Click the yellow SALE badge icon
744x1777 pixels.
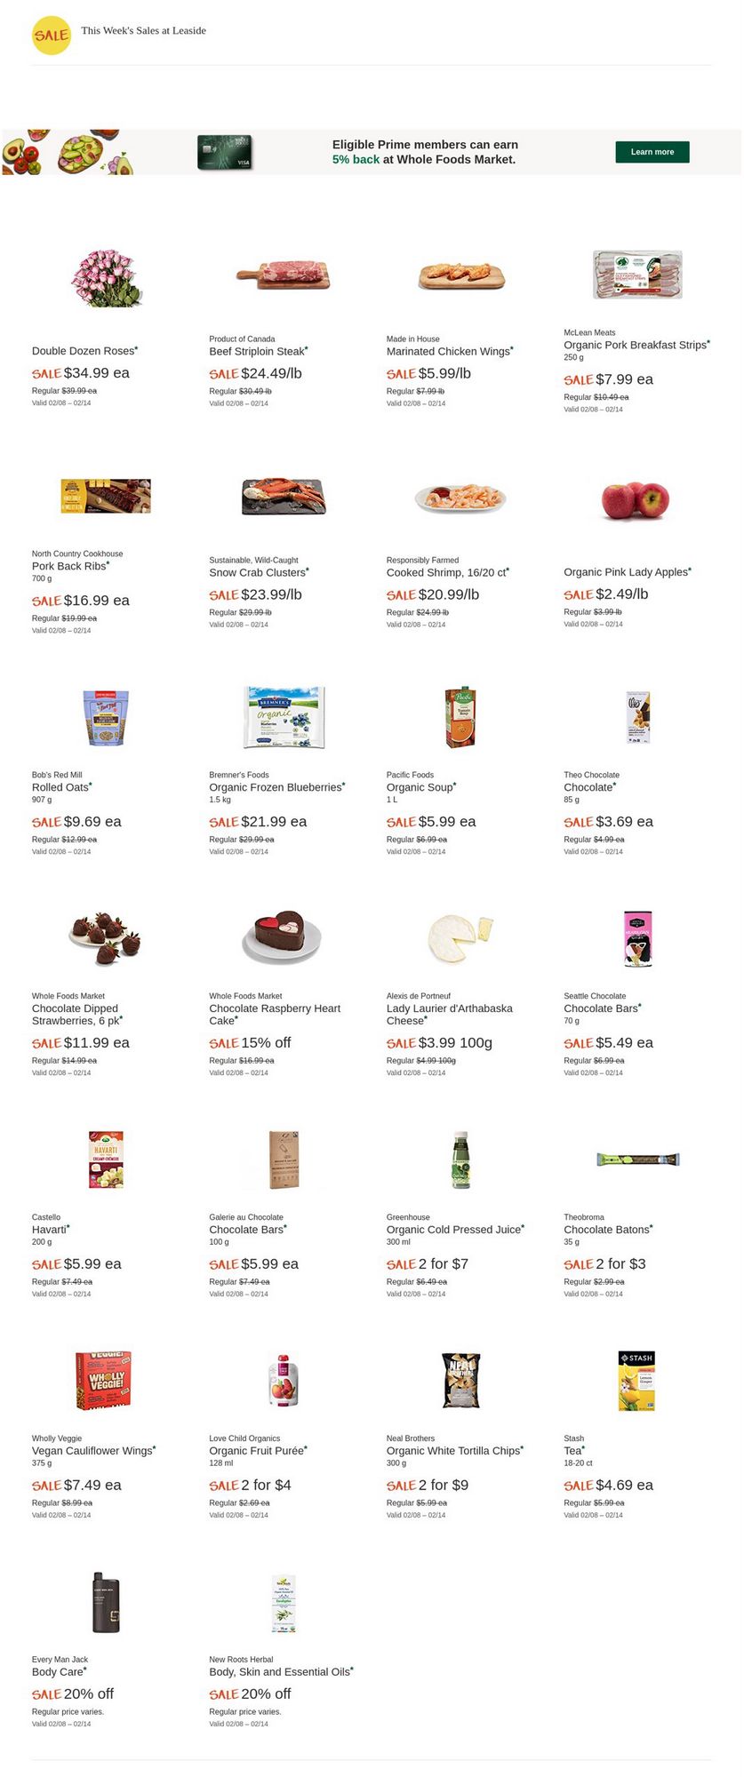point(51,36)
